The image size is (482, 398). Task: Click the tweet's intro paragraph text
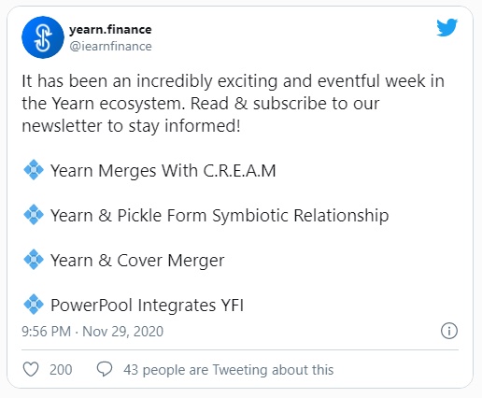[233, 104]
